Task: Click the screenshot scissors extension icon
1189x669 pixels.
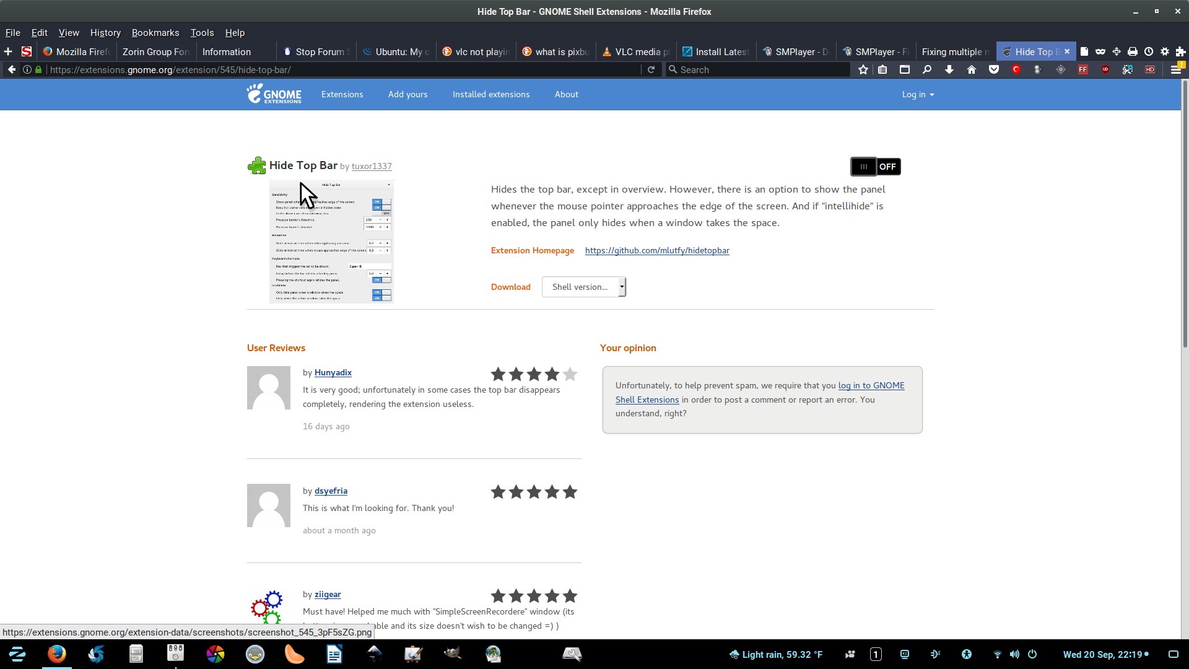Action: 1128,69
